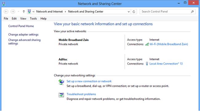Open the File menu
This screenshot has height=111, width=200.
tap(6, 19)
